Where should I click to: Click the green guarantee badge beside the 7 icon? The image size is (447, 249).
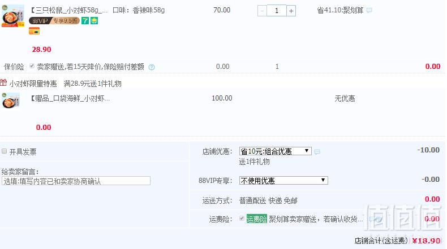pyautogui.click(x=94, y=21)
